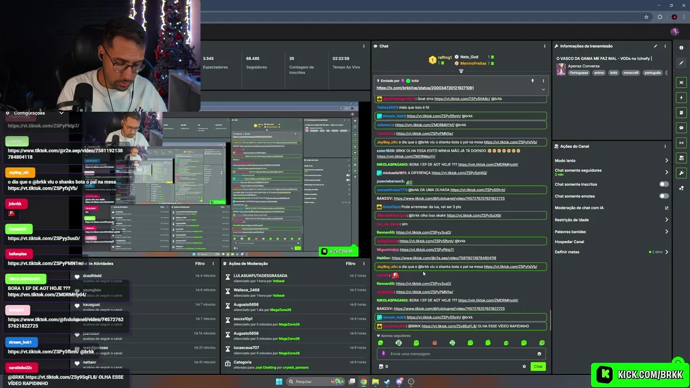
Task: Bookmark this page with star icon
Action: coord(646,17)
